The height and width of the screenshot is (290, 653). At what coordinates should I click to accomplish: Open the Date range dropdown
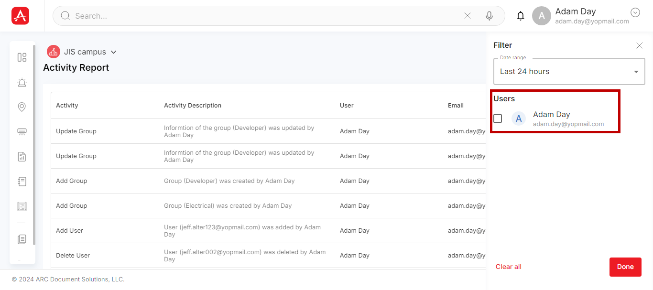click(x=569, y=72)
